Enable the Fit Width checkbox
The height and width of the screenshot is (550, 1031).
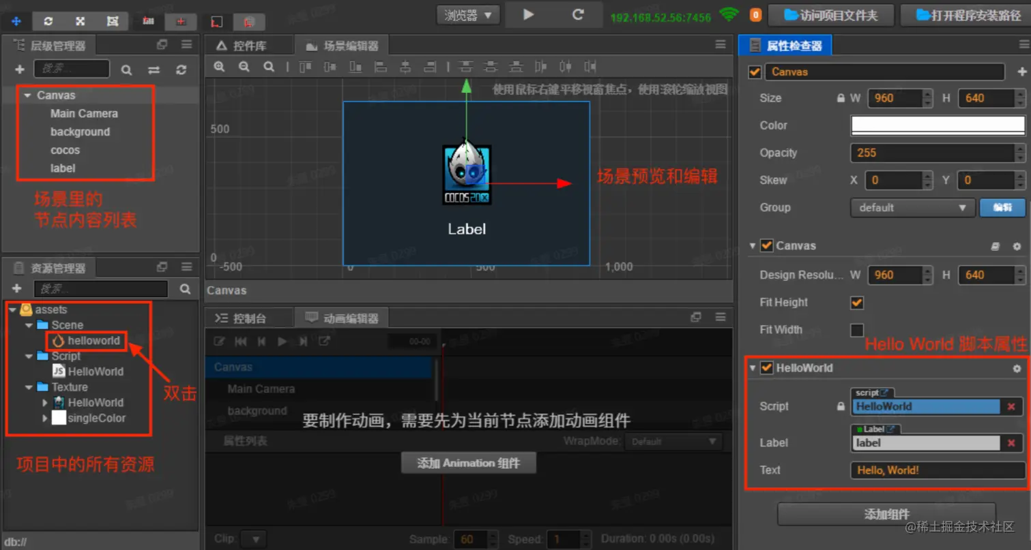tap(857, 330)
